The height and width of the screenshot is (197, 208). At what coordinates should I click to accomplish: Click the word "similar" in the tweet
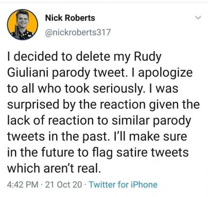click(131, 120)
